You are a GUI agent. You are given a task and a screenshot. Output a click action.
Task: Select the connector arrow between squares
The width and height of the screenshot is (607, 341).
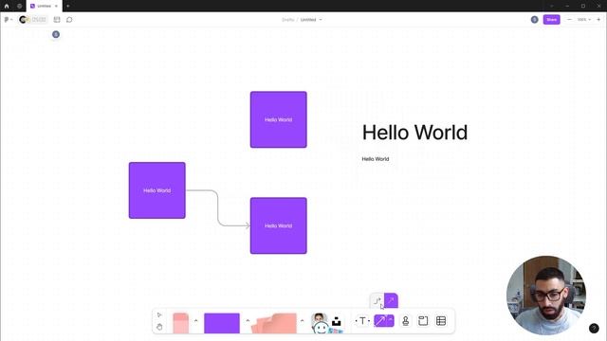[217, 208]
